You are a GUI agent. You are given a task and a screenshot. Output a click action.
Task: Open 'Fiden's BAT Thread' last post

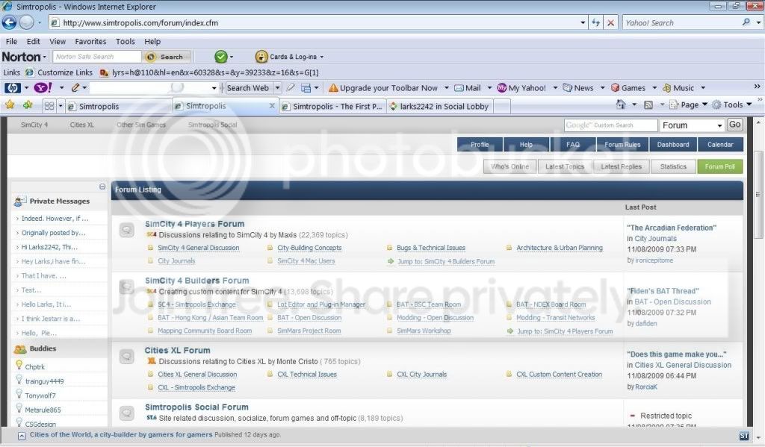pyautogui.click(x=663, y=291)
